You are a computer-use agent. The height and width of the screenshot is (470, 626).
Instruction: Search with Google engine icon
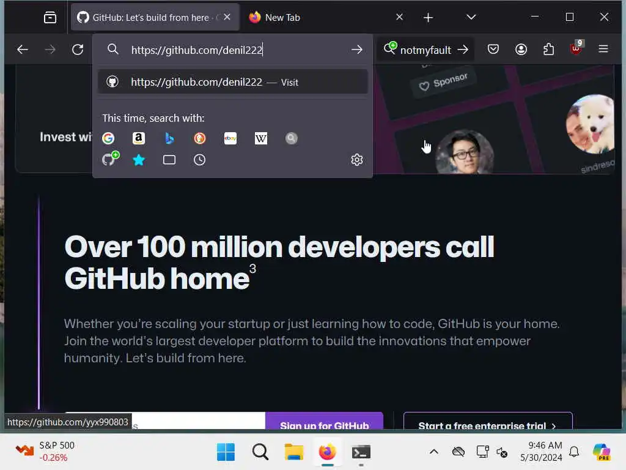point(108,138)
